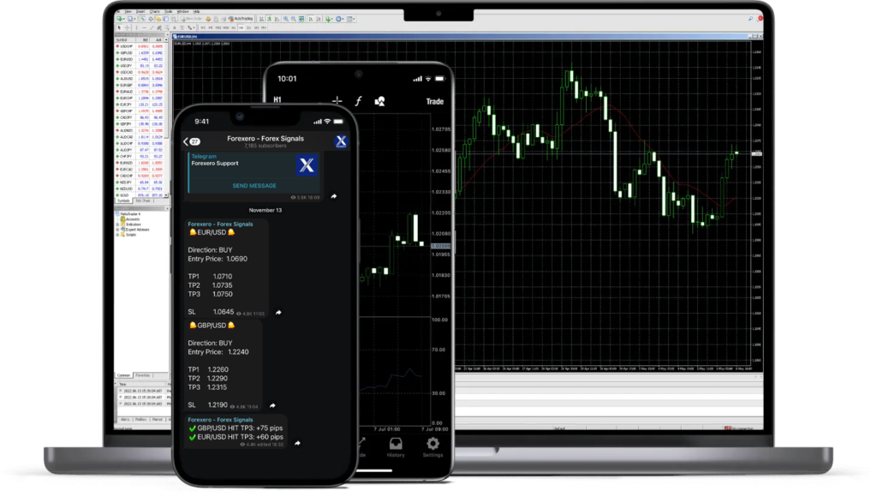Tap SEND MESSAGE under Forexero Support
The image size is (877, 497).
[x=254, y=185]
